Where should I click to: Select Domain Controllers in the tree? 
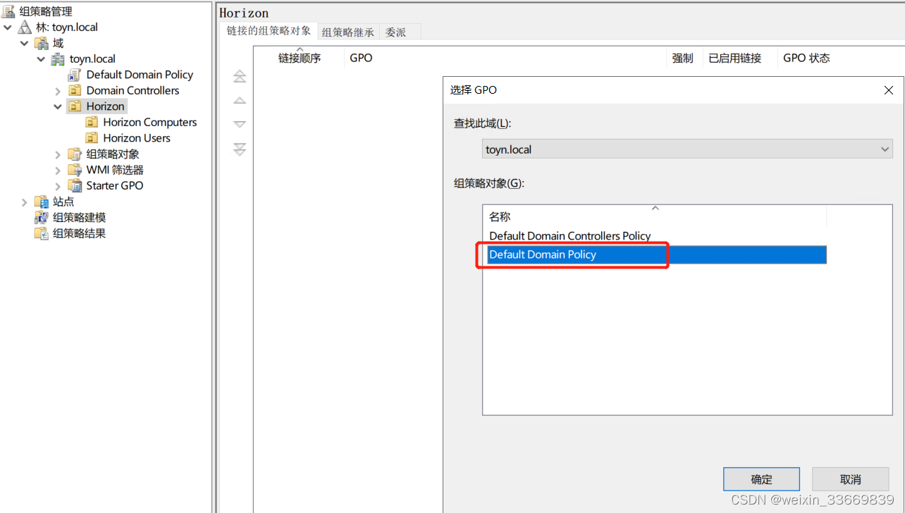[133, 91]
